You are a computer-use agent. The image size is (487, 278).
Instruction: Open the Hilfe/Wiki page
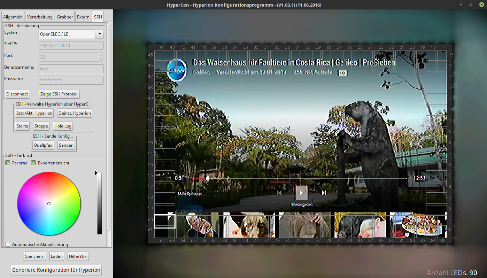coord(78,256)
